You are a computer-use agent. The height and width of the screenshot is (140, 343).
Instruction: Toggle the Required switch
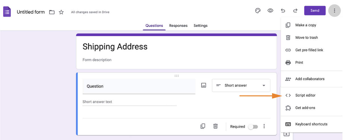[253, 127]
